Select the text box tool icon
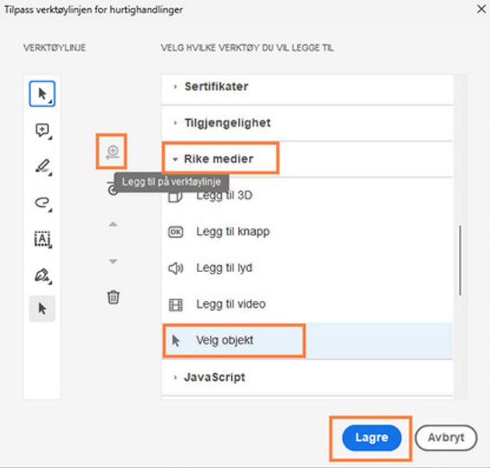The image size is (490, 468). 42,239
